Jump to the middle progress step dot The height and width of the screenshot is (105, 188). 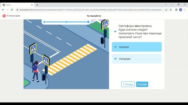click(x=66, y=22)
